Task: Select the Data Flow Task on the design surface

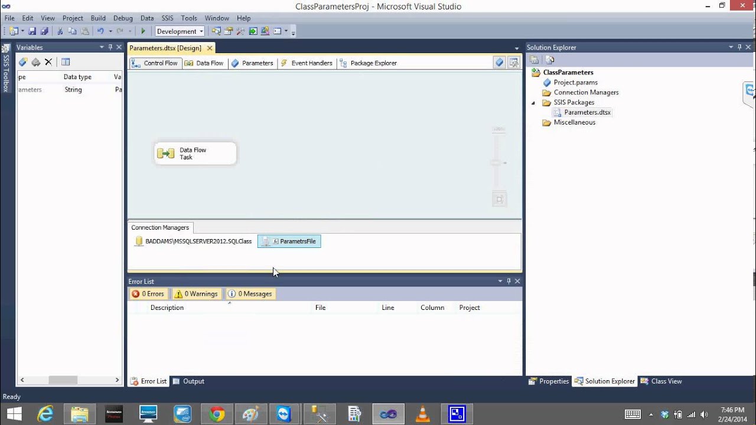Action: point(195,153)
